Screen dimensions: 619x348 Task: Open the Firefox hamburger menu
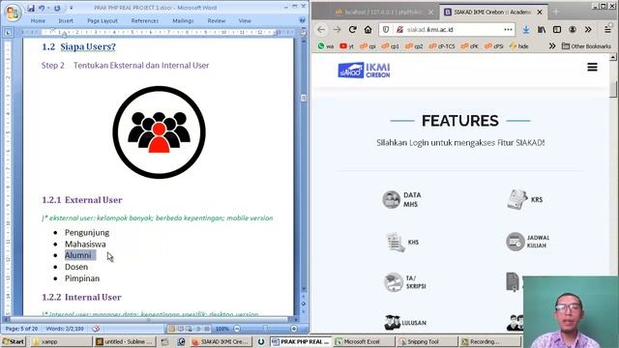pos(608,30)
